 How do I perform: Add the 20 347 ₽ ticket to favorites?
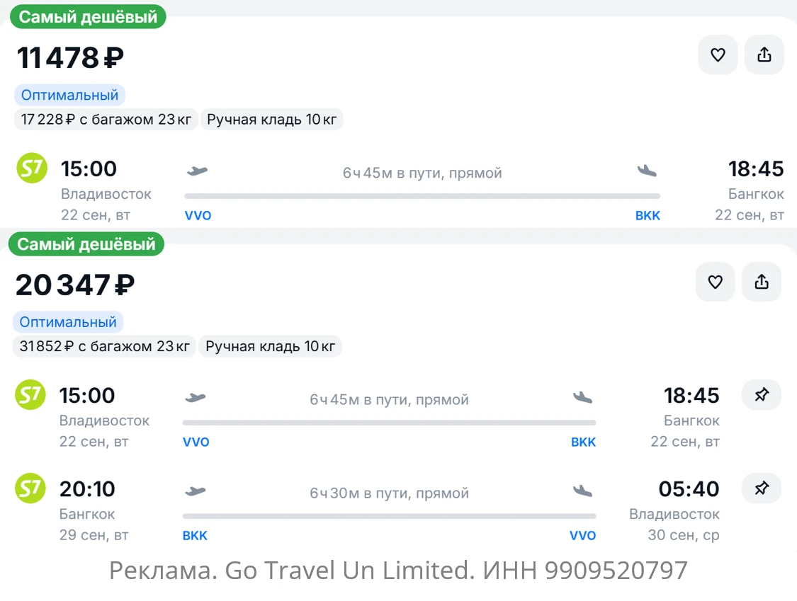click(x=715, y=282)
